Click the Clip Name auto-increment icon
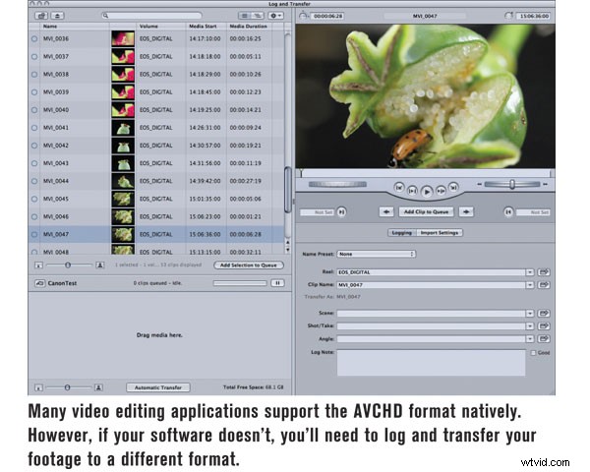Viewport: 590px width, 472px height. pyautogui.click(x=544, y=285)
